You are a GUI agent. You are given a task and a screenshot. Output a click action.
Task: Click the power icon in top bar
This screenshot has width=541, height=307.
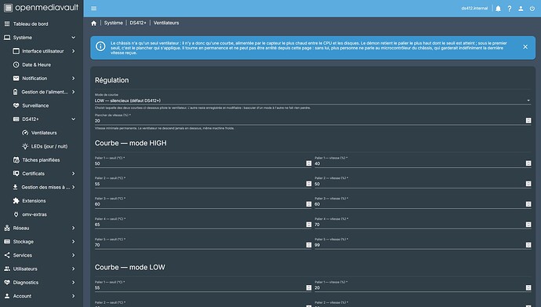532,9
